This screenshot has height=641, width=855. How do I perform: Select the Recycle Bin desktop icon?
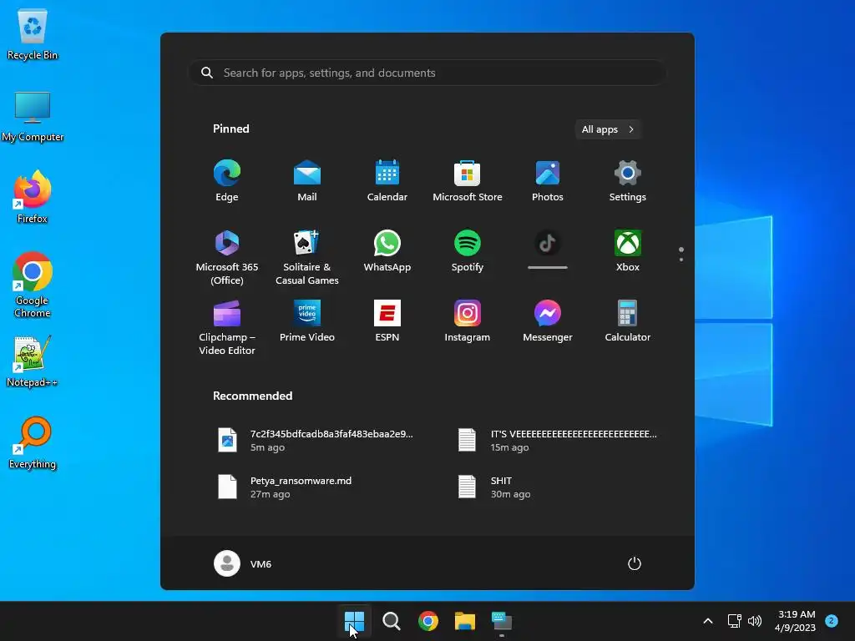point(33,35)
